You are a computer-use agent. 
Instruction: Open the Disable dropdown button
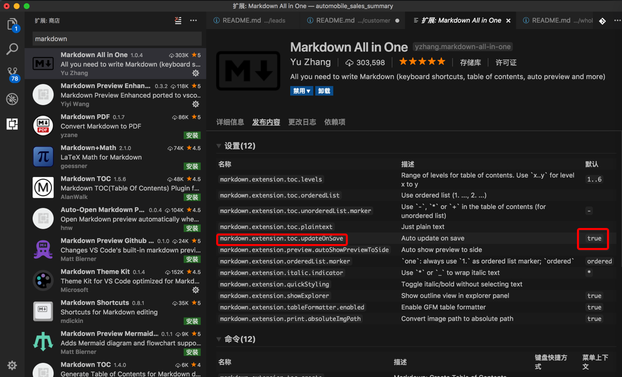(x=301, y=91)
